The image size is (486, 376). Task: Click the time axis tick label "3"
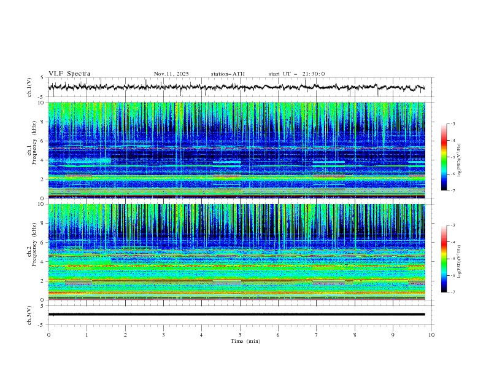(163, 335)
